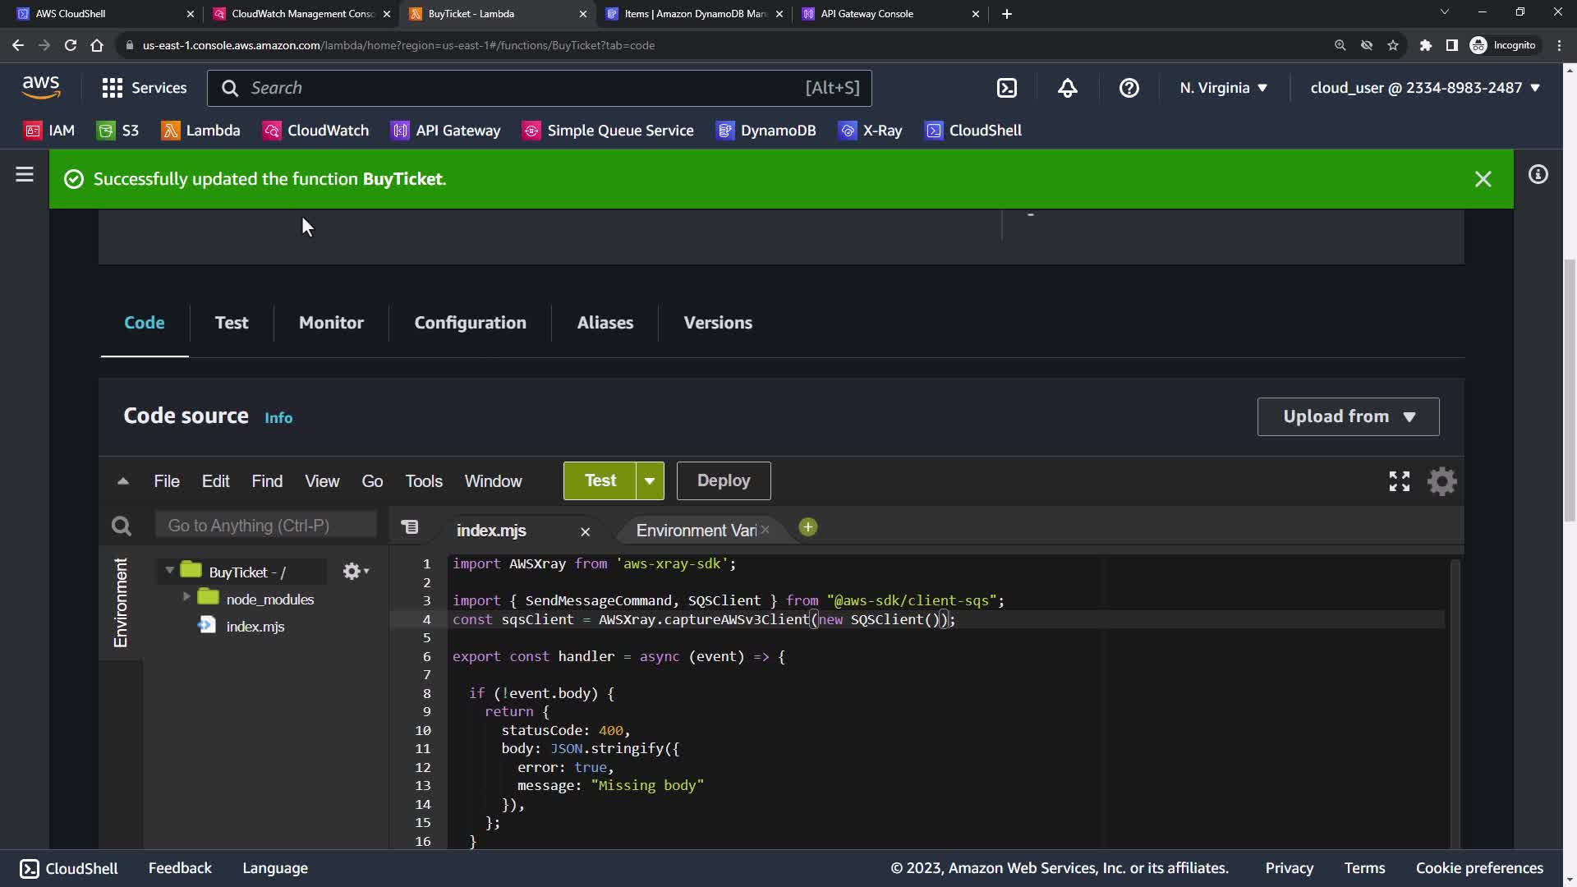Open the editor preferences gear icon
Viewport: 1577px width, 887px height.
(x=1441, y=481)
